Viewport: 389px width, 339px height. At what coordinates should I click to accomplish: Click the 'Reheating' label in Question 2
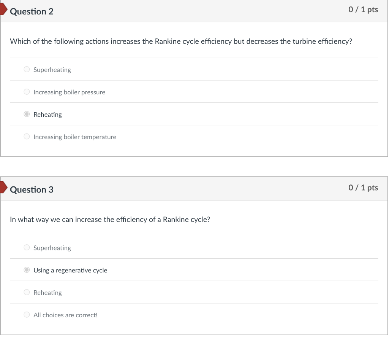(x=47, y=115)
